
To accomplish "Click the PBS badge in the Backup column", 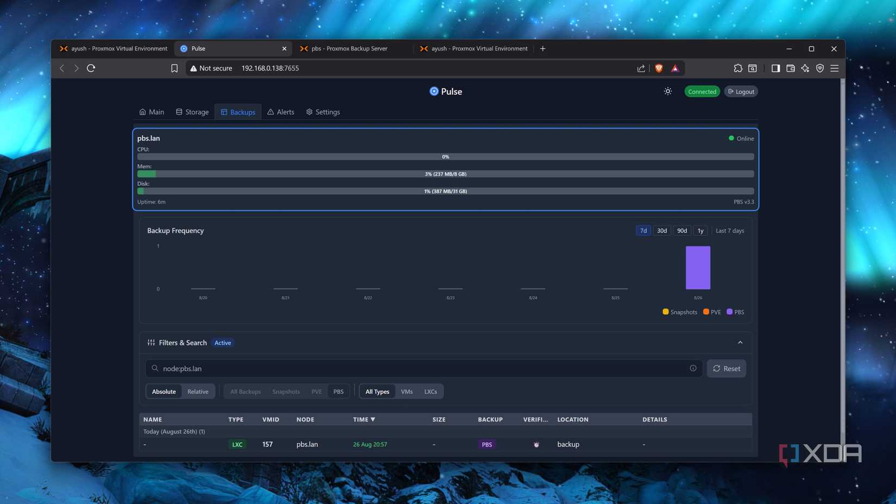I will click(486, 444).
